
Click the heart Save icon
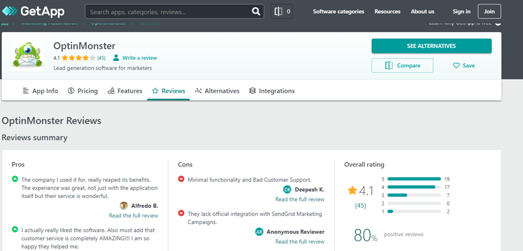456,65
